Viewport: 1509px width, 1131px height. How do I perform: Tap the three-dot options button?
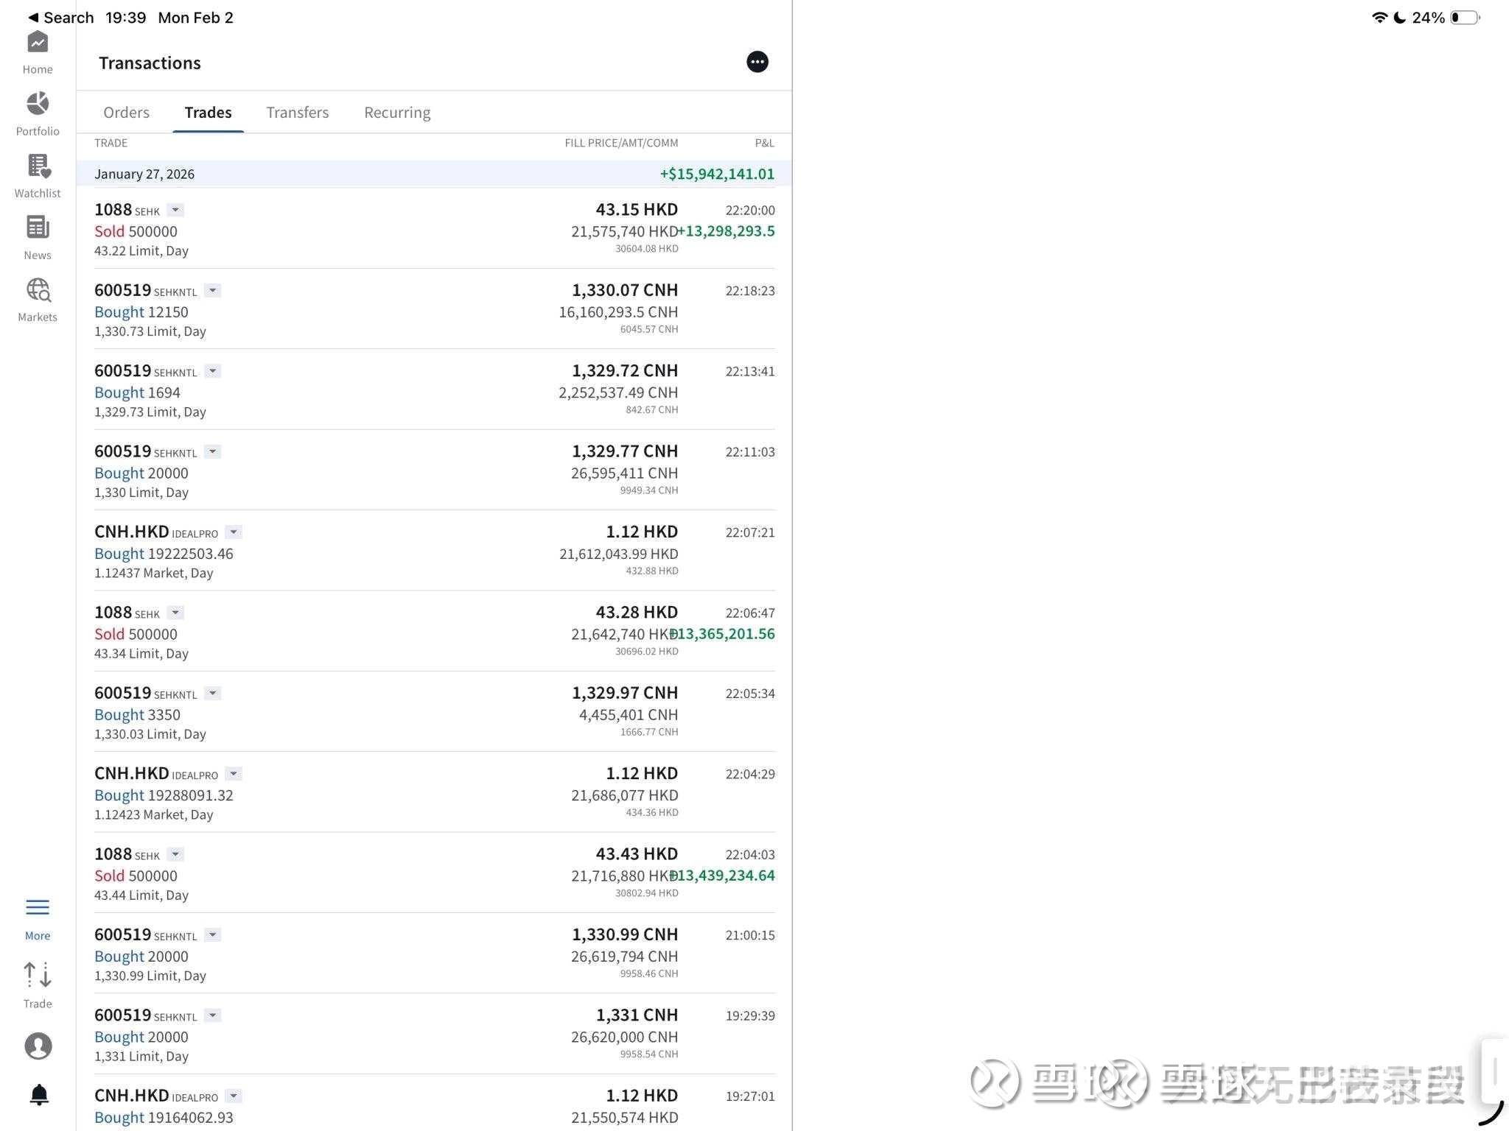(757, 62)
